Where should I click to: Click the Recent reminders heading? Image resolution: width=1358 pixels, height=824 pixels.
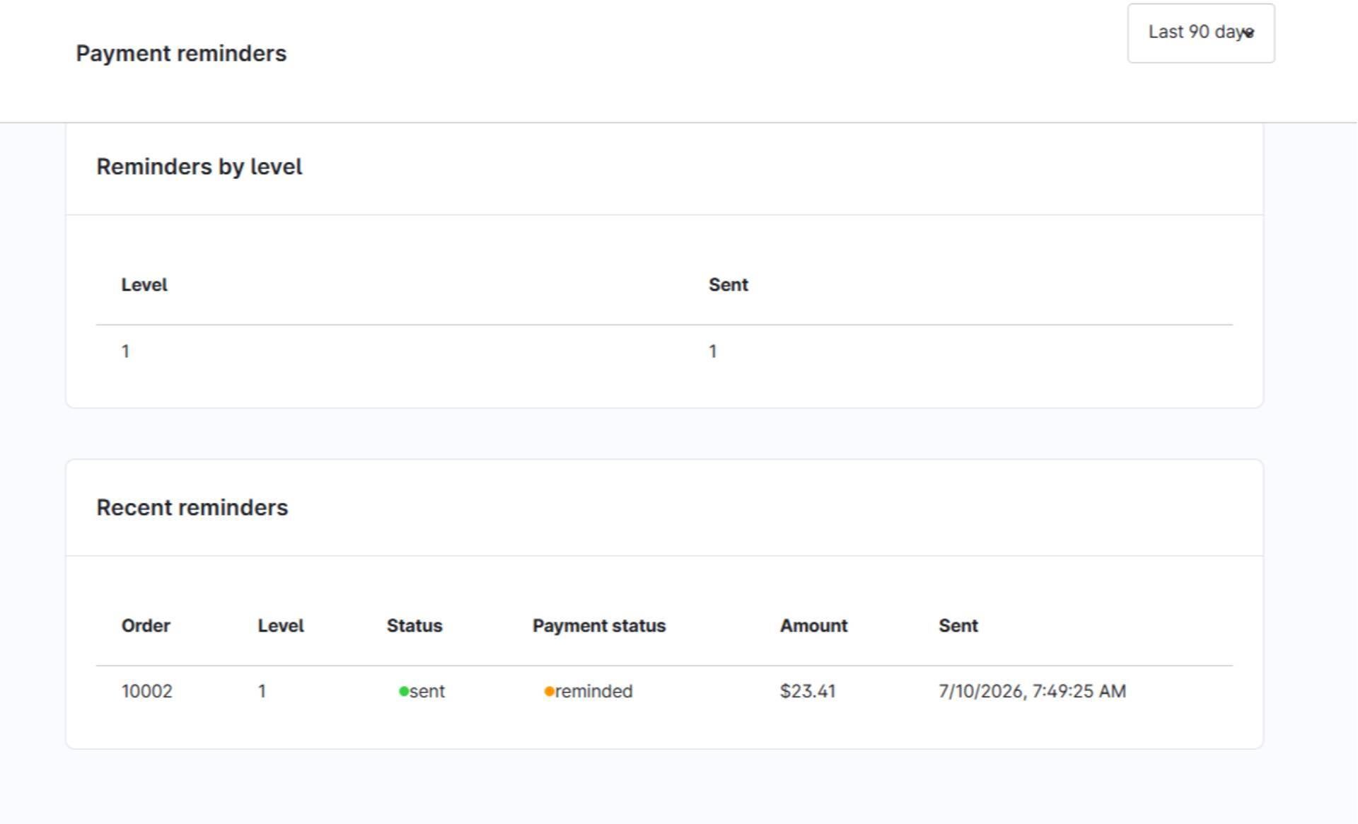(x=192, y=508)
